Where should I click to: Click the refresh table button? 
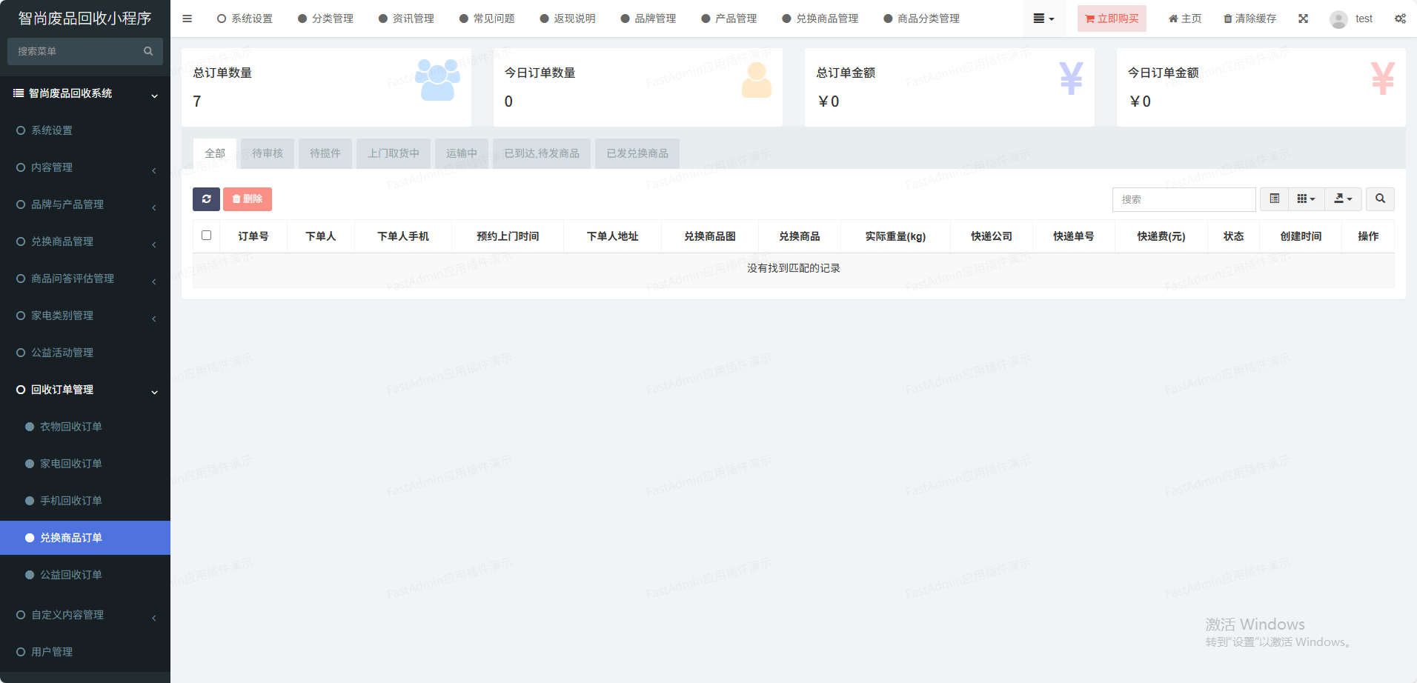pos(206,199)
